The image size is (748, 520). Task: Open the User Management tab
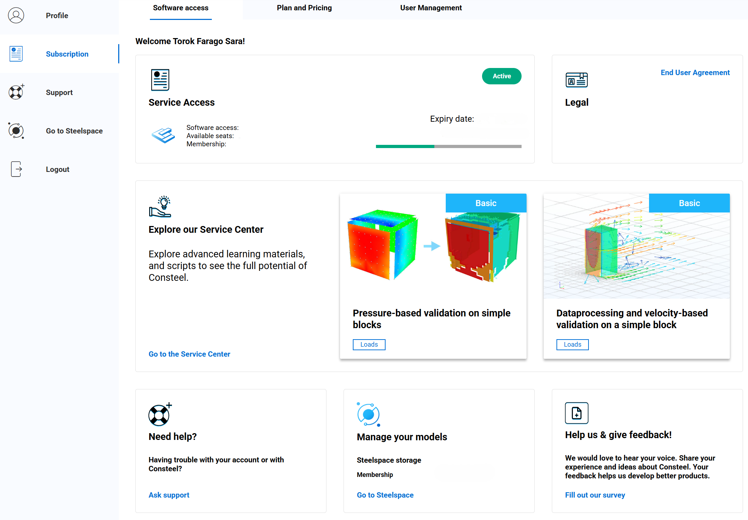(431, 8)
